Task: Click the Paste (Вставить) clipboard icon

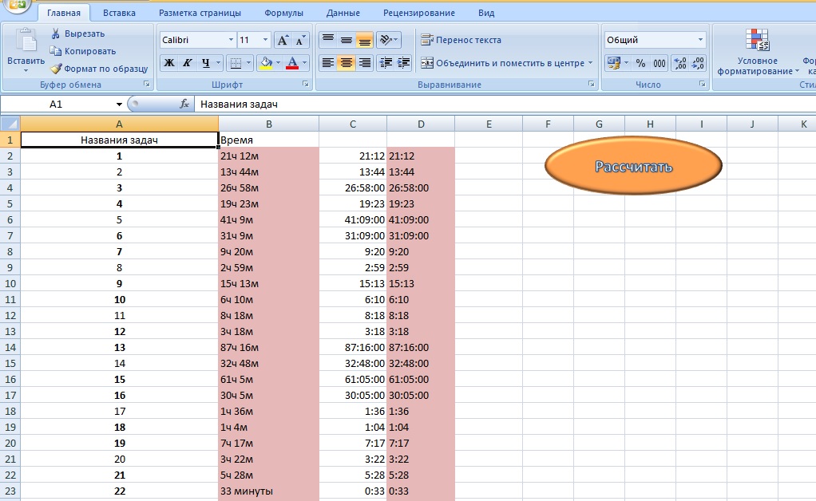Action: coord(26,41)
